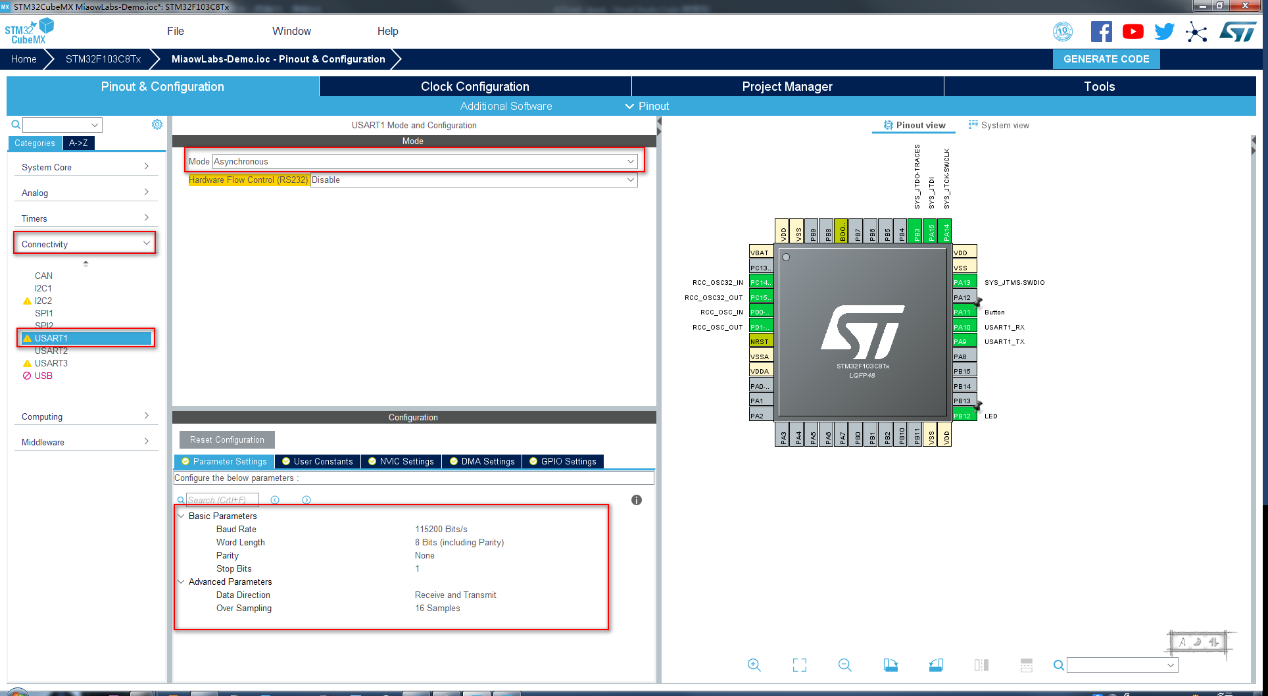Switch to Tools tab
This screenshot has height=696, width=1268.
(1100, 86)
